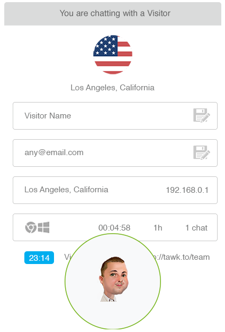Click the 192.168.0.1 IP address

click(187, 190)
